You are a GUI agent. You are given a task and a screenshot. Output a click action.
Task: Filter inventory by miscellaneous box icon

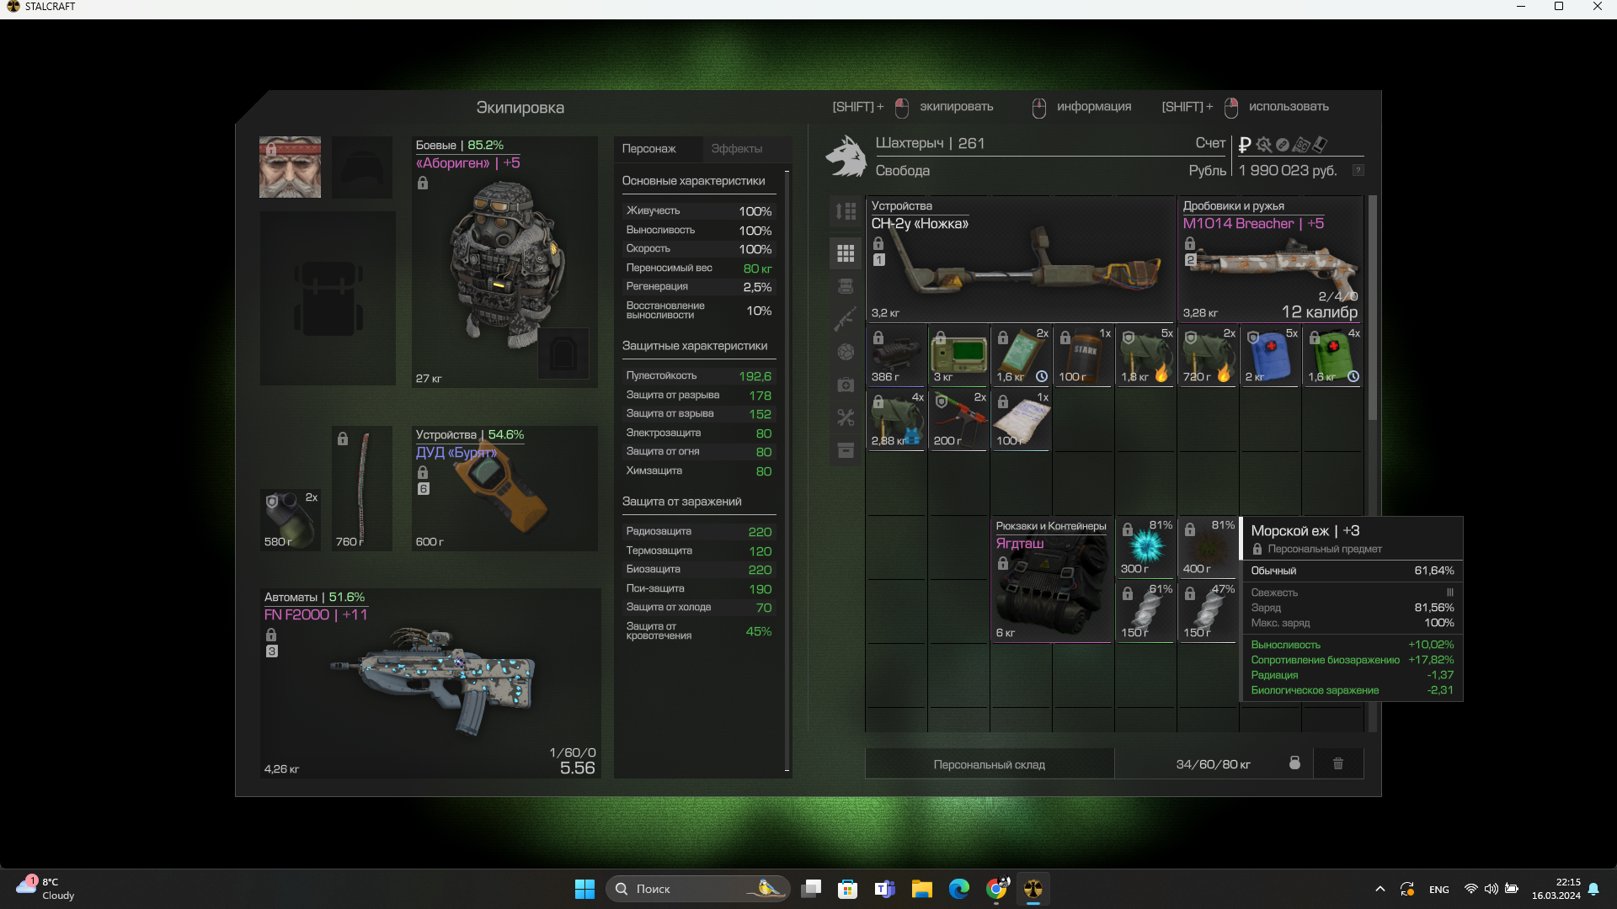click(846, 450)
